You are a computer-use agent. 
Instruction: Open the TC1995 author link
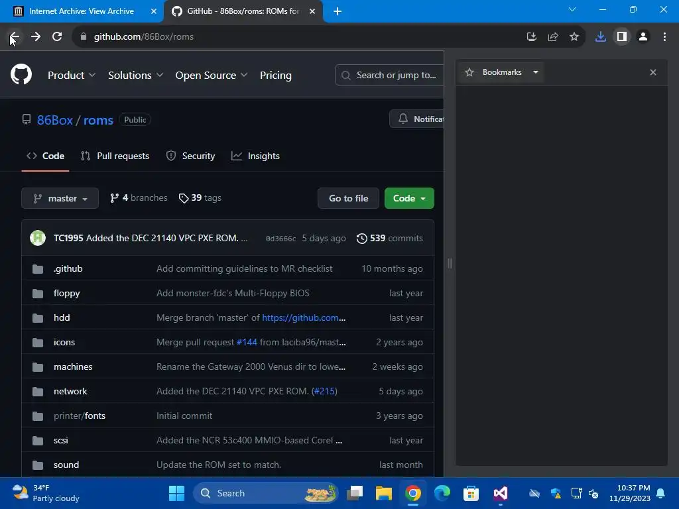tap(68, 238)
